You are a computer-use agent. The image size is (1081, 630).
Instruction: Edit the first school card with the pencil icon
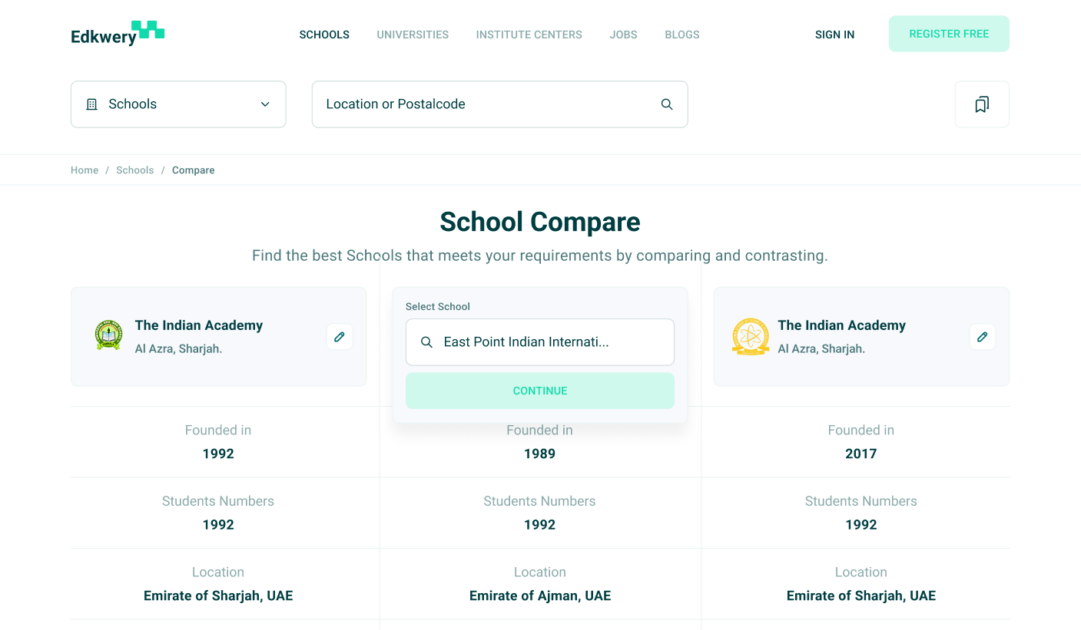340,337
